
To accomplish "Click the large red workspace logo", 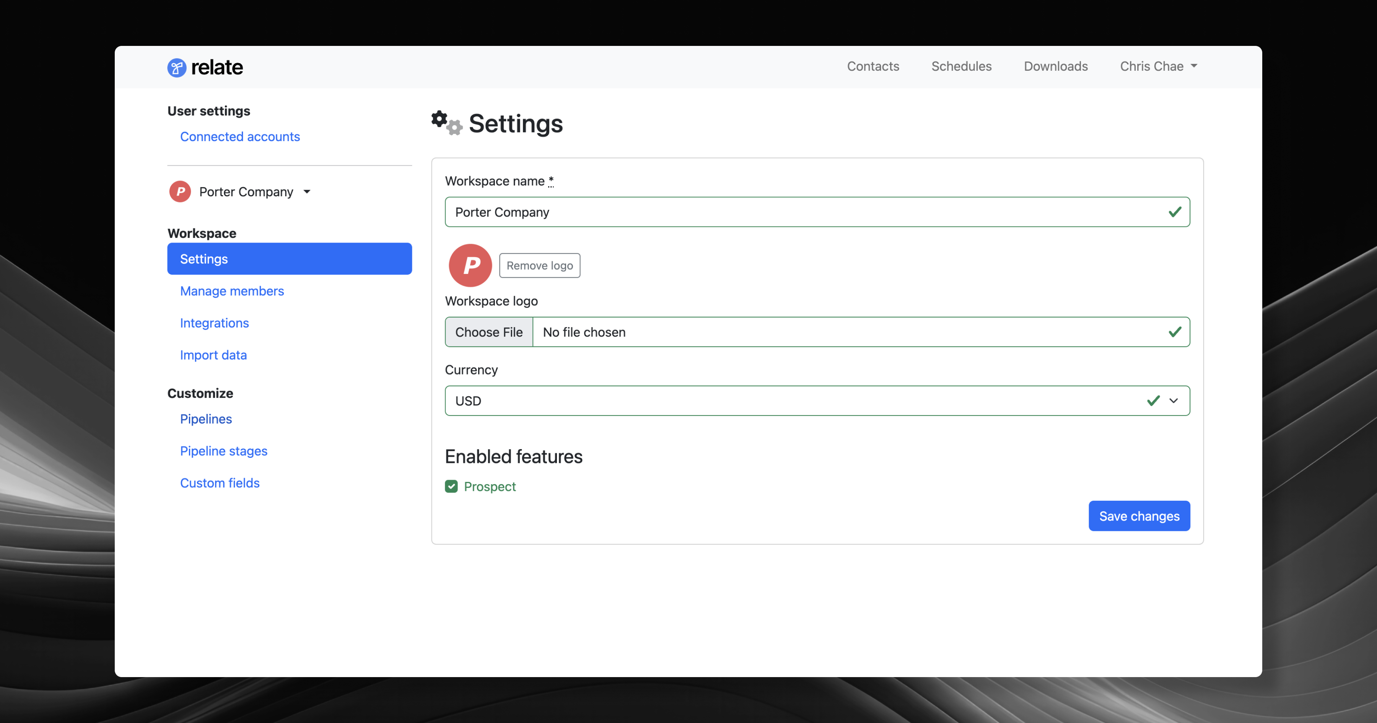I will coord(470,265).
